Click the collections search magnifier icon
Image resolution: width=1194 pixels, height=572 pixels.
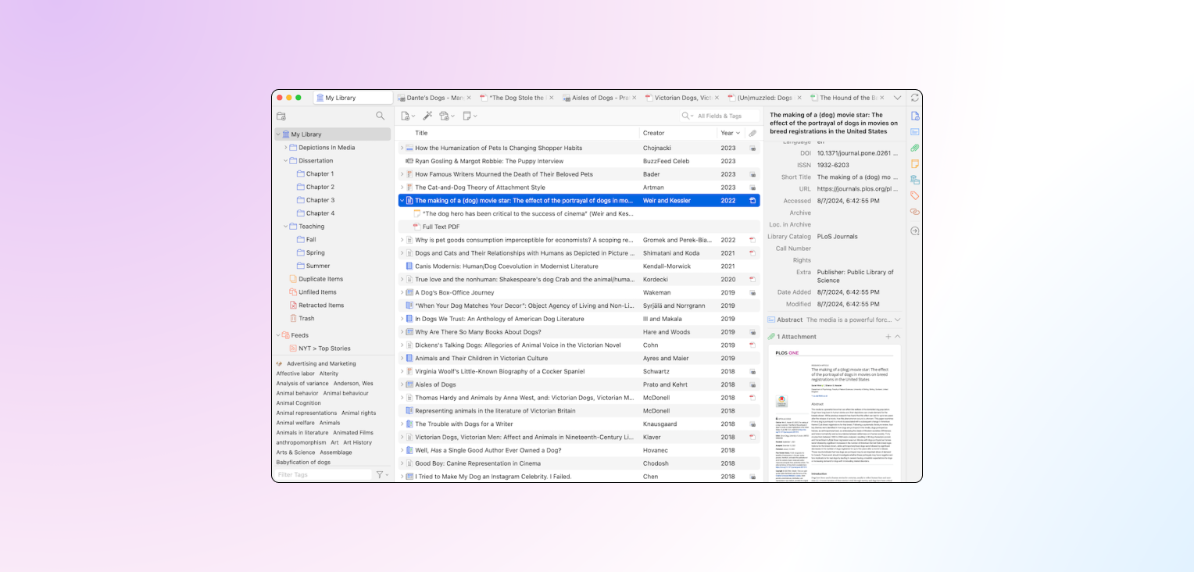[x=381, y=116]
